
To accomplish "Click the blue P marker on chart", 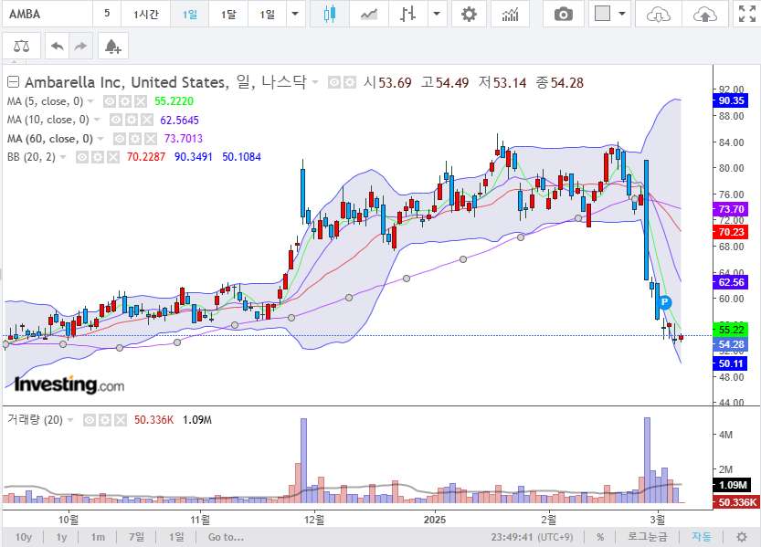I will (x=664, y=302).
